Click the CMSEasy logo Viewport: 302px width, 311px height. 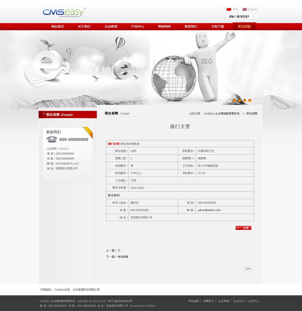coord(64,12)
